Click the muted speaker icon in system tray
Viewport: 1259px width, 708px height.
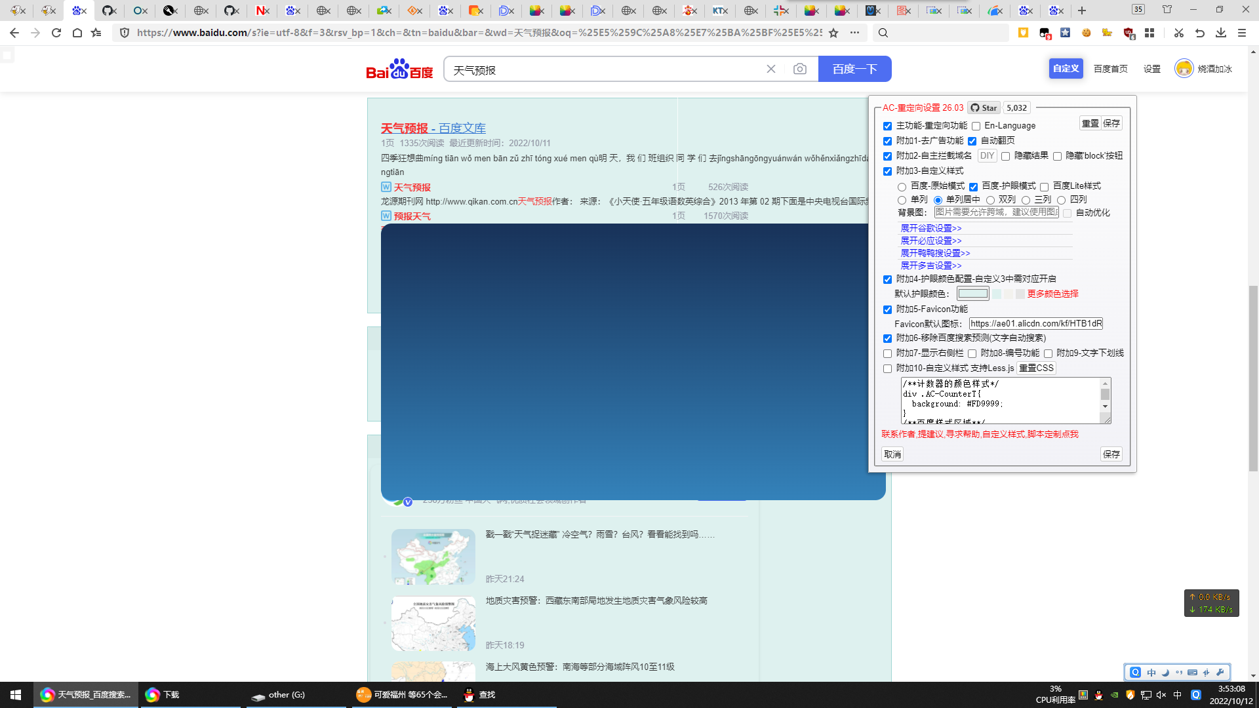click(1161, 695)
